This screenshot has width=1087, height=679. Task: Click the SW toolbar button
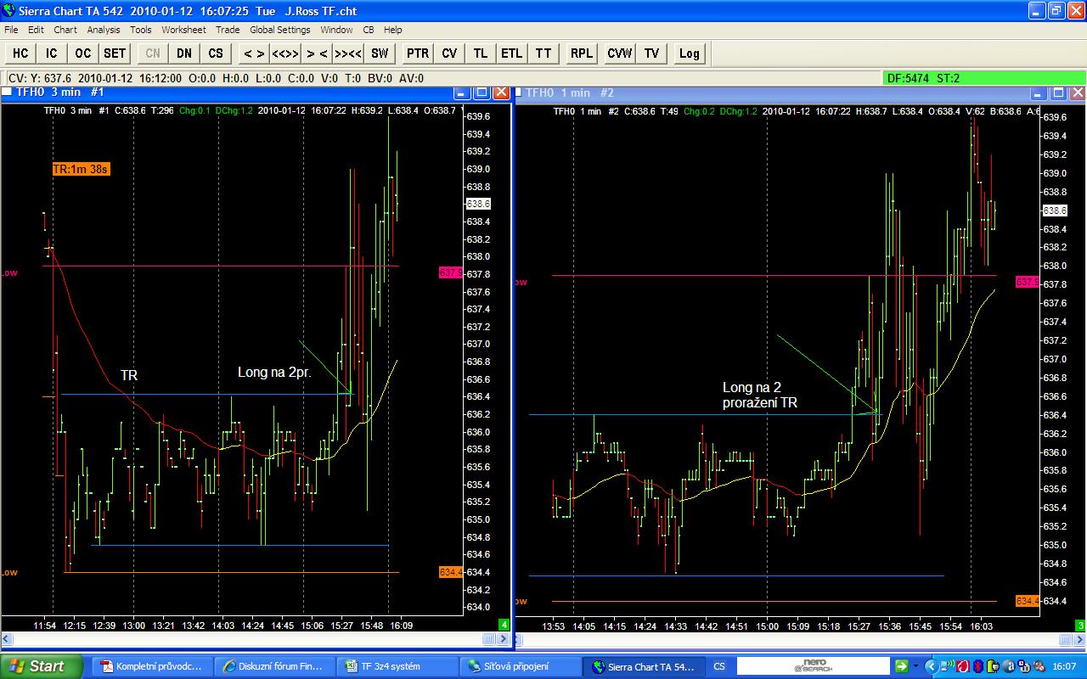tap(380, 53)
